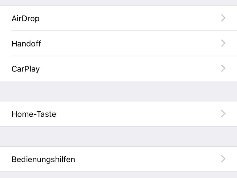Select the Handoff label text
The image size is (237, 178).
[26, 44]
